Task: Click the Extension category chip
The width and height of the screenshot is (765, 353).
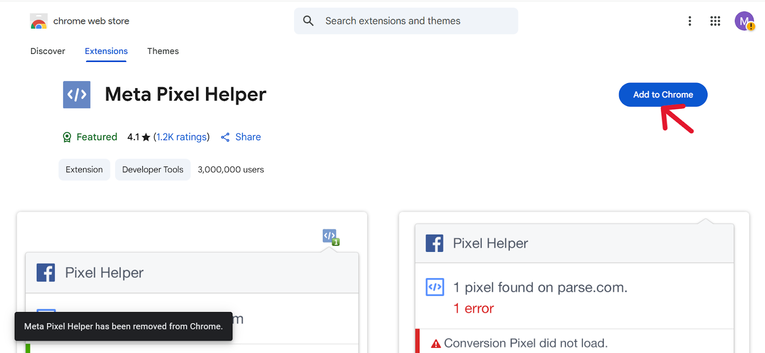Action: [84, 170]
